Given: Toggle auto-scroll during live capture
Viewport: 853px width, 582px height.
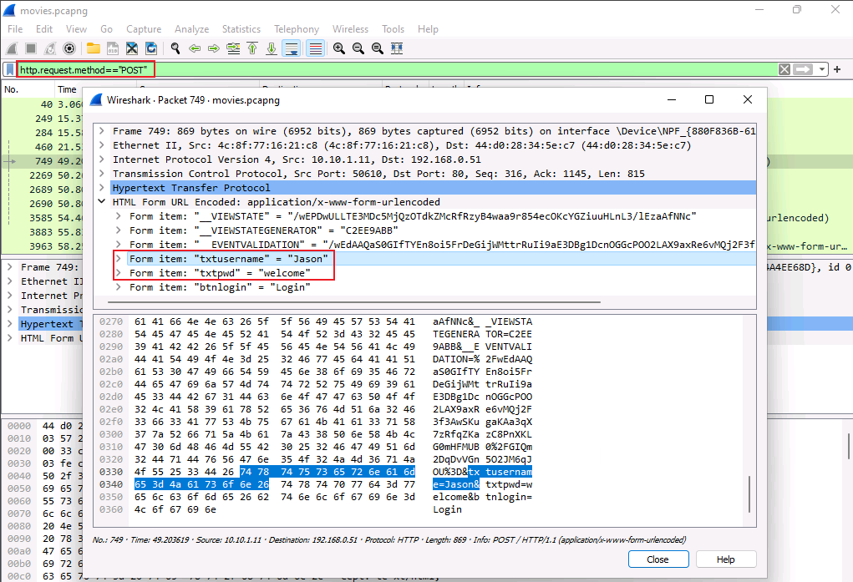Looking at the screenshot, I should (292, 48).
